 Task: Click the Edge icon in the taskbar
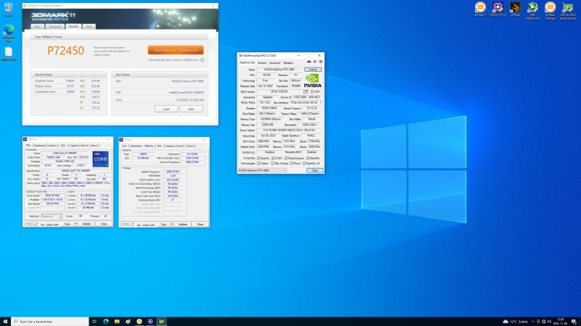tap(105, 322)
